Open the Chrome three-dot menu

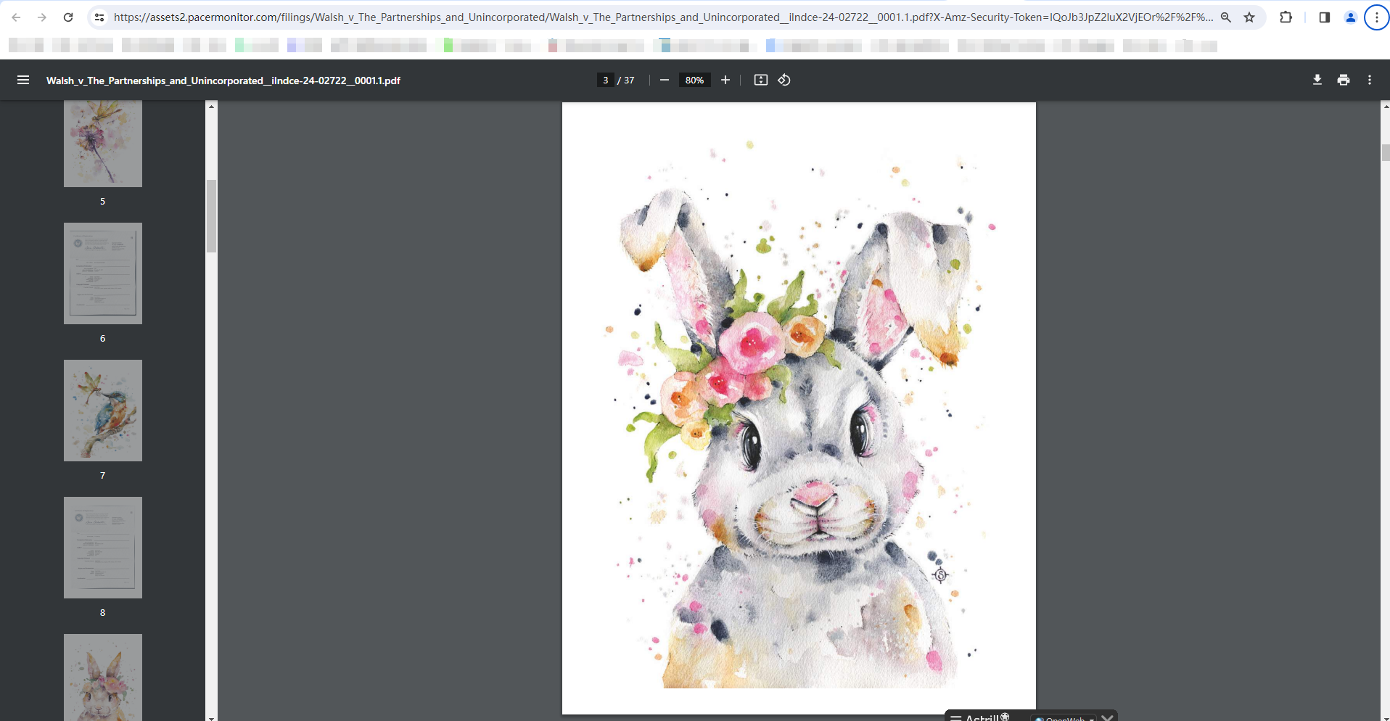[x=1376, y=17]
